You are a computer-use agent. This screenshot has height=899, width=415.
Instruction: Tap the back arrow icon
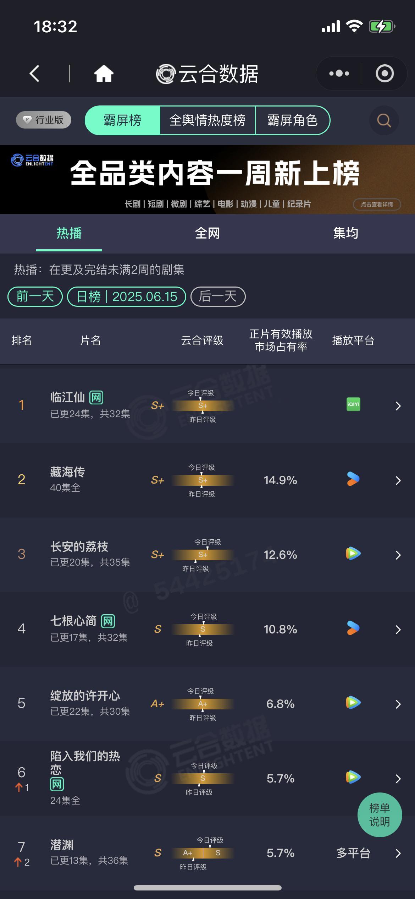34,74
